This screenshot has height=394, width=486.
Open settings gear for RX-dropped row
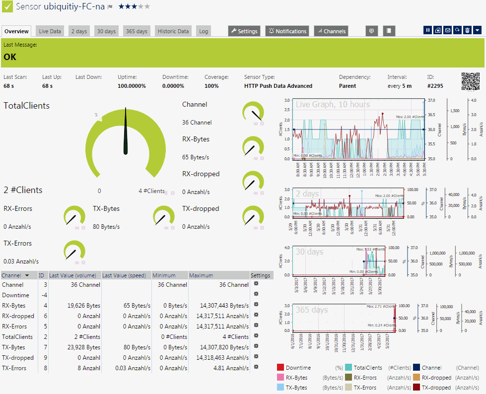click(x=256, y=315)
